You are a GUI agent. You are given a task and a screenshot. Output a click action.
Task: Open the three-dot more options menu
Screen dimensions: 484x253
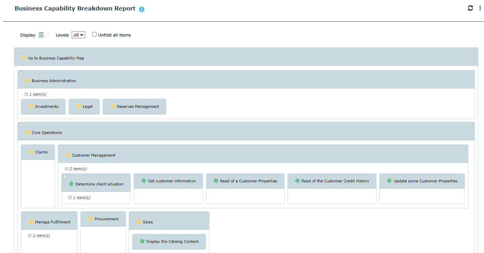[x=480, y=8]
